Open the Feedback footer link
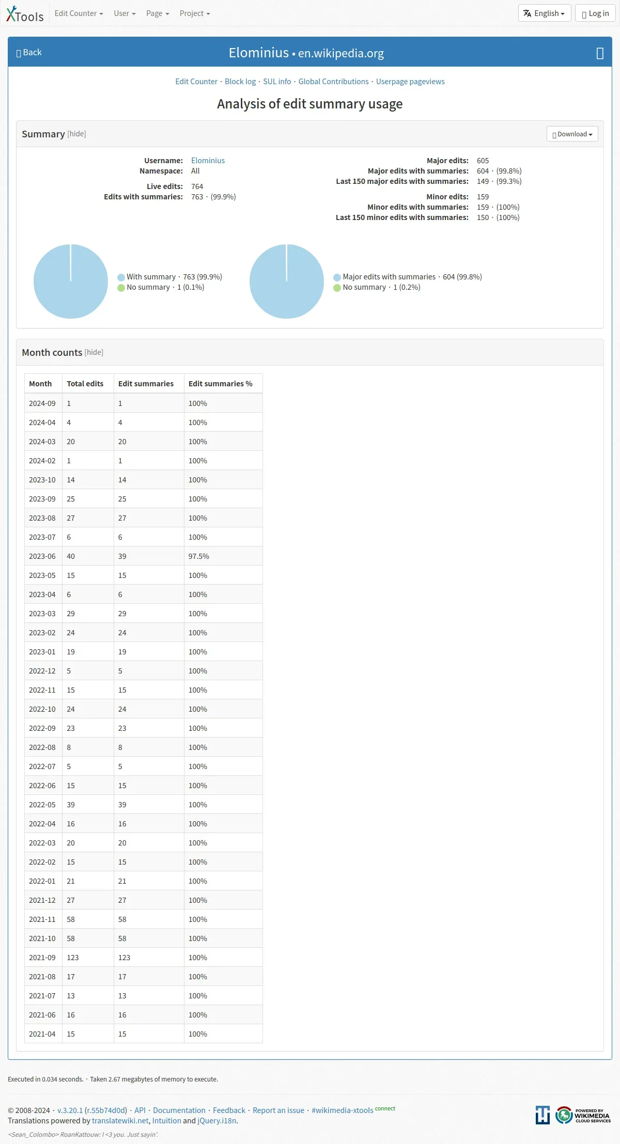 point(229,1110)
